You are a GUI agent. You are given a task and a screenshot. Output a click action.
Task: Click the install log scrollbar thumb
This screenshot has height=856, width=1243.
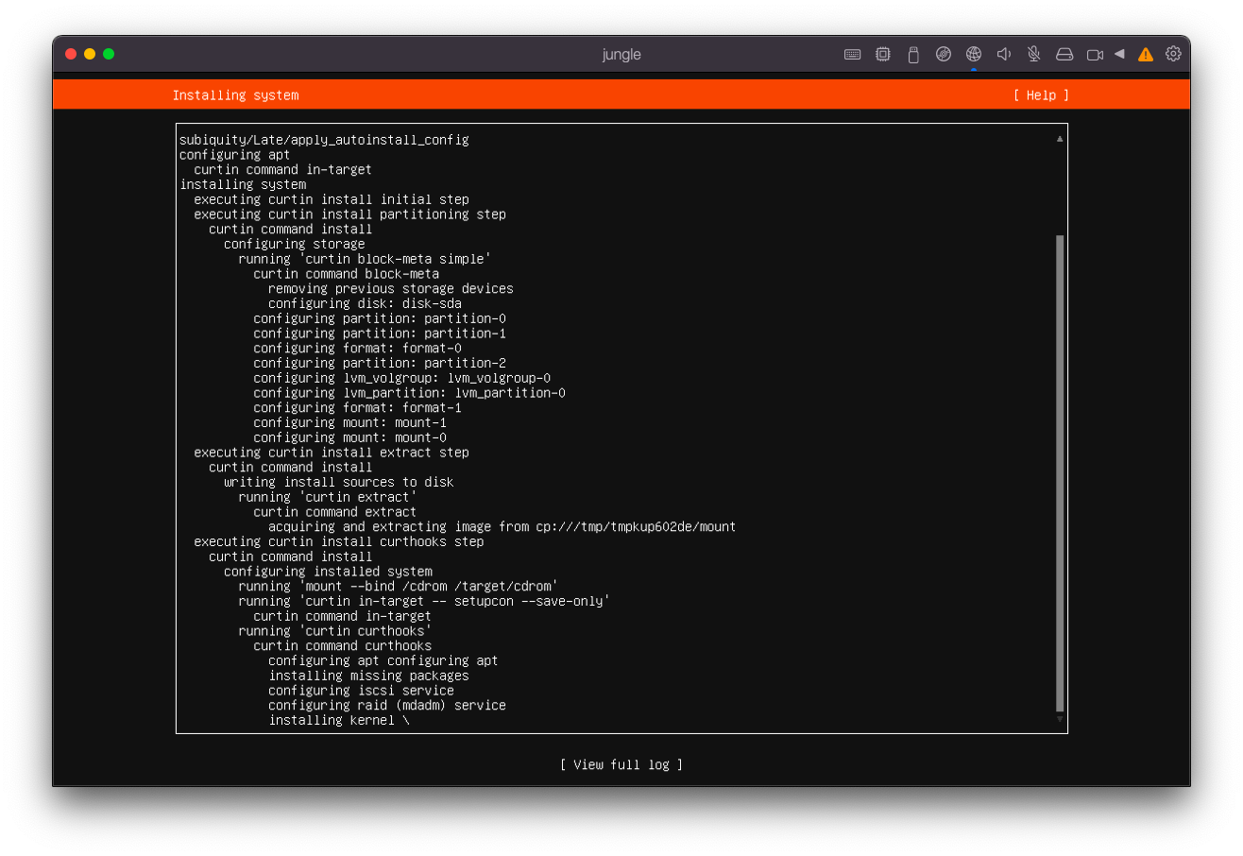tap(1060, 472)
